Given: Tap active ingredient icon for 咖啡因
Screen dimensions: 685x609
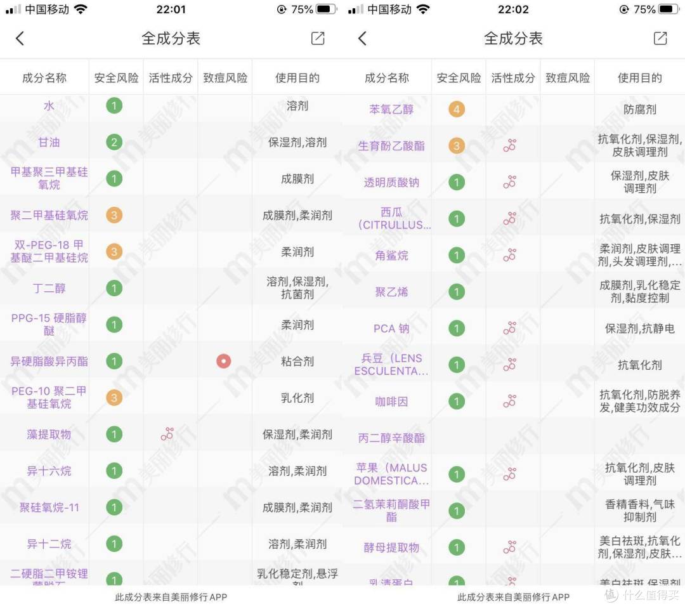Looking at the screenshot, I should tap(510, 401).
